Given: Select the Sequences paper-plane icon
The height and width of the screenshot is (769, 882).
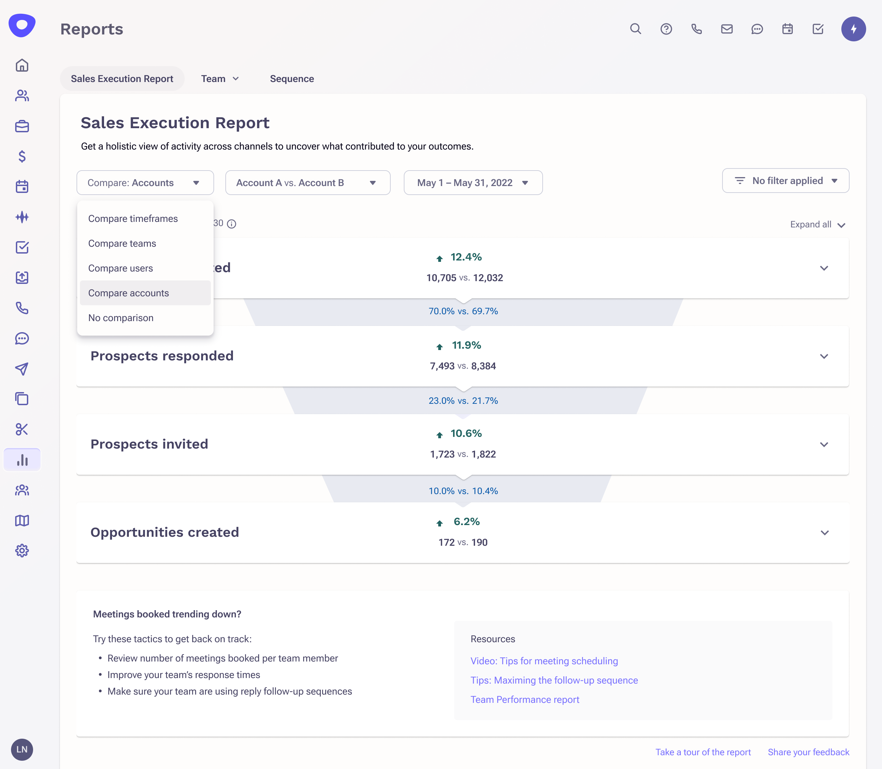Looking at the screenshot, I should [22, 369].
